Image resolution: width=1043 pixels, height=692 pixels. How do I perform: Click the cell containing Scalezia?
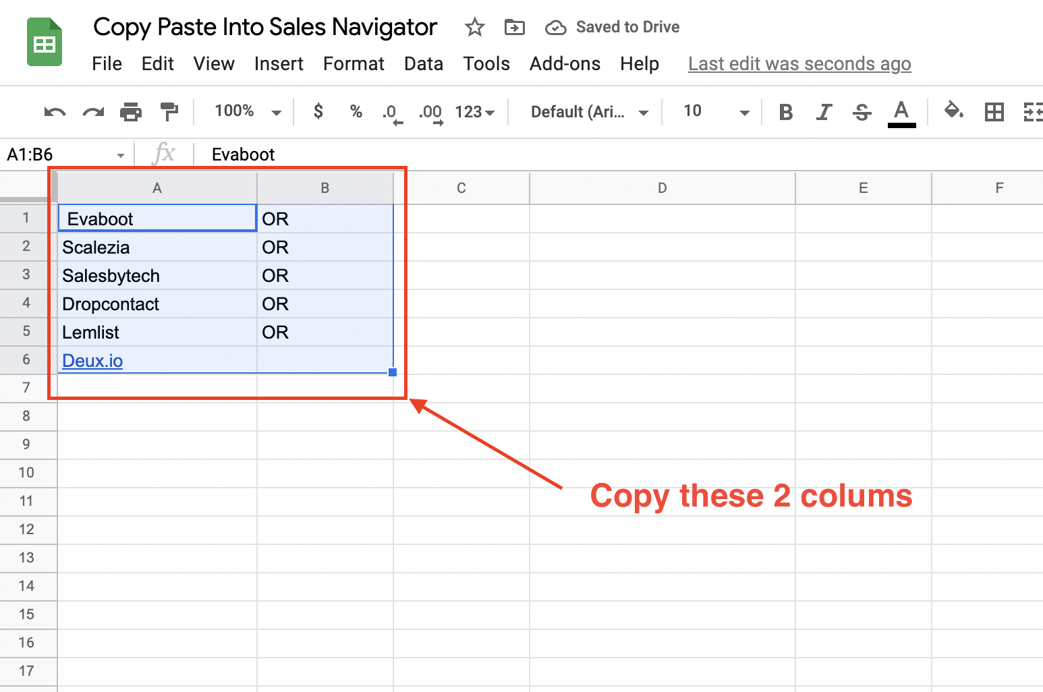157,248
